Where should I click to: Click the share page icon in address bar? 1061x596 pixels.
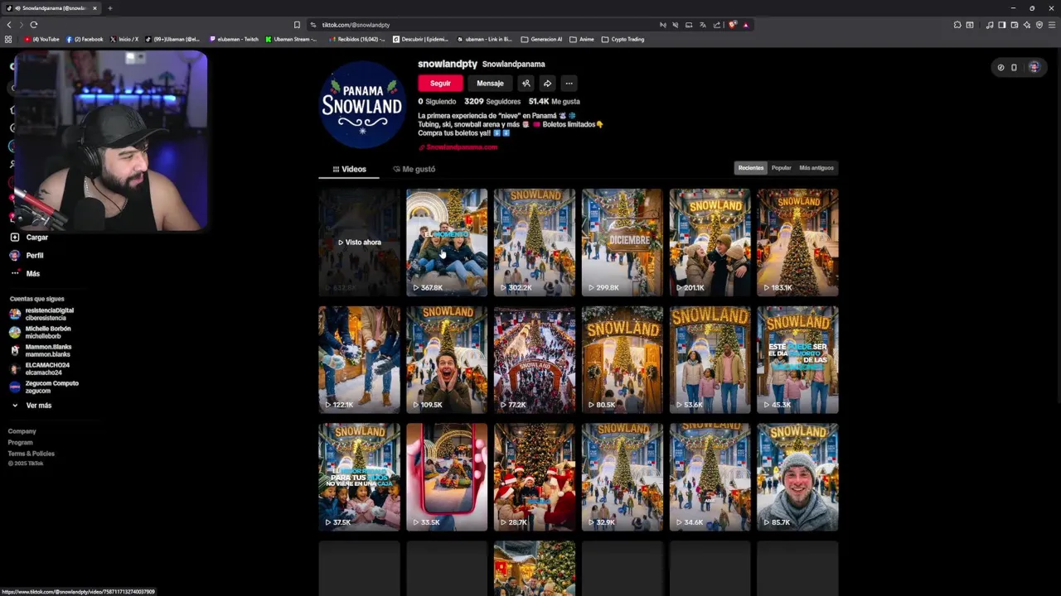[x=717, y=25]
